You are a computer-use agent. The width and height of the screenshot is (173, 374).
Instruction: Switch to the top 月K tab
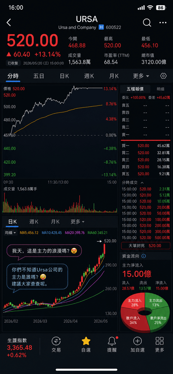click(114, 76)
